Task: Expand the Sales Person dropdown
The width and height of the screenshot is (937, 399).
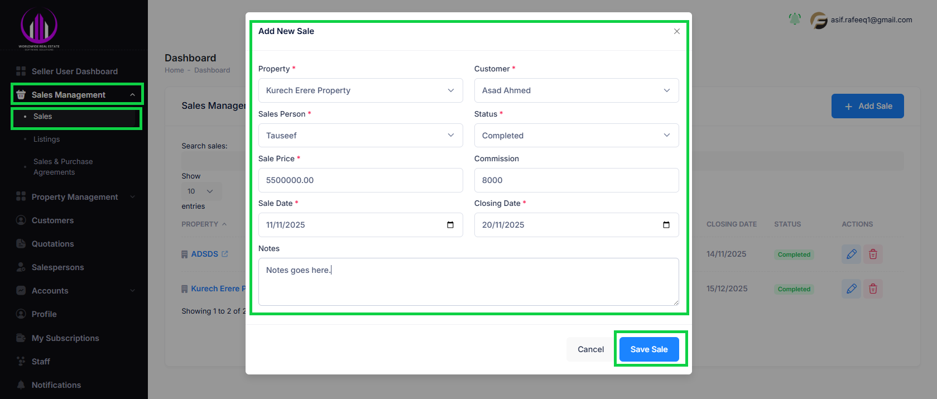Action: (x=360, y=136)
